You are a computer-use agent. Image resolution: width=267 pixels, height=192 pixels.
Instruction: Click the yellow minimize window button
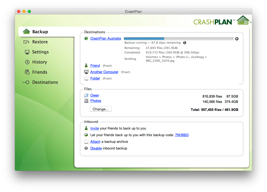pos(24,11)
